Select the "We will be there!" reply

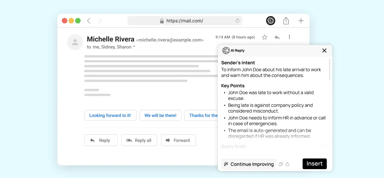pos(160,115)
